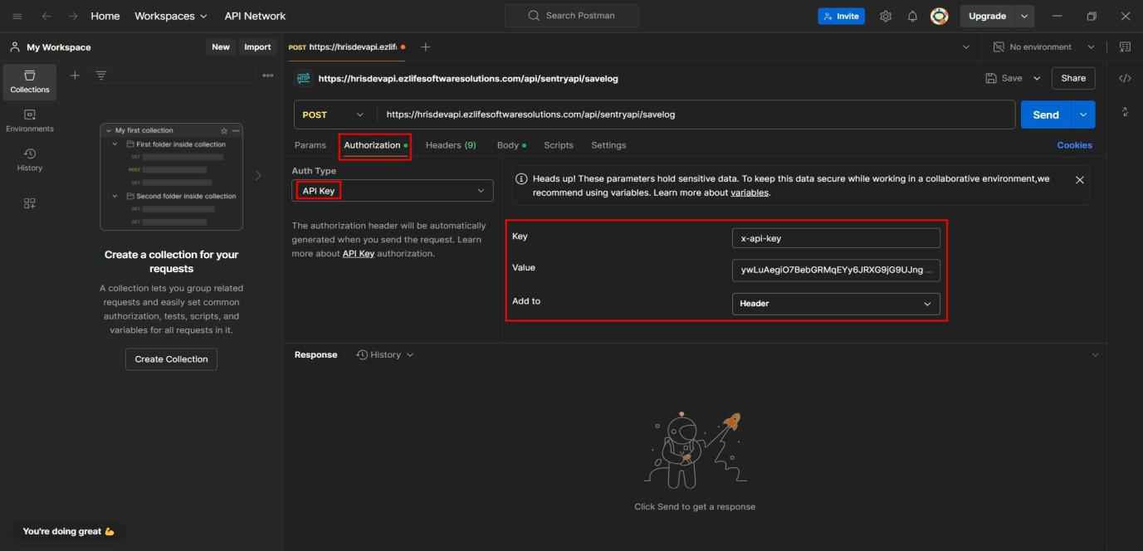Screen dimensions: 1143x551
Task: Click the blue Send button
Action: point(1046,115)
